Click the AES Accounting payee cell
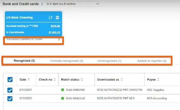Screen dimensions: 180x110 [x=157, y=98]
